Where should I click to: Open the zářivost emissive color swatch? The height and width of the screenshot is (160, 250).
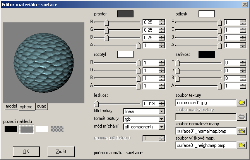coord(206,54)
